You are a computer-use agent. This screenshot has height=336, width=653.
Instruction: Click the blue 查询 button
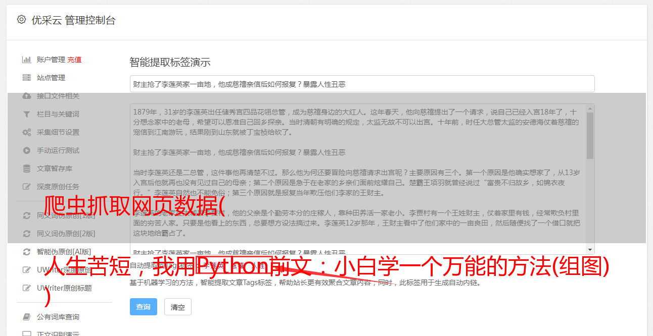click(x=144, y=307)
